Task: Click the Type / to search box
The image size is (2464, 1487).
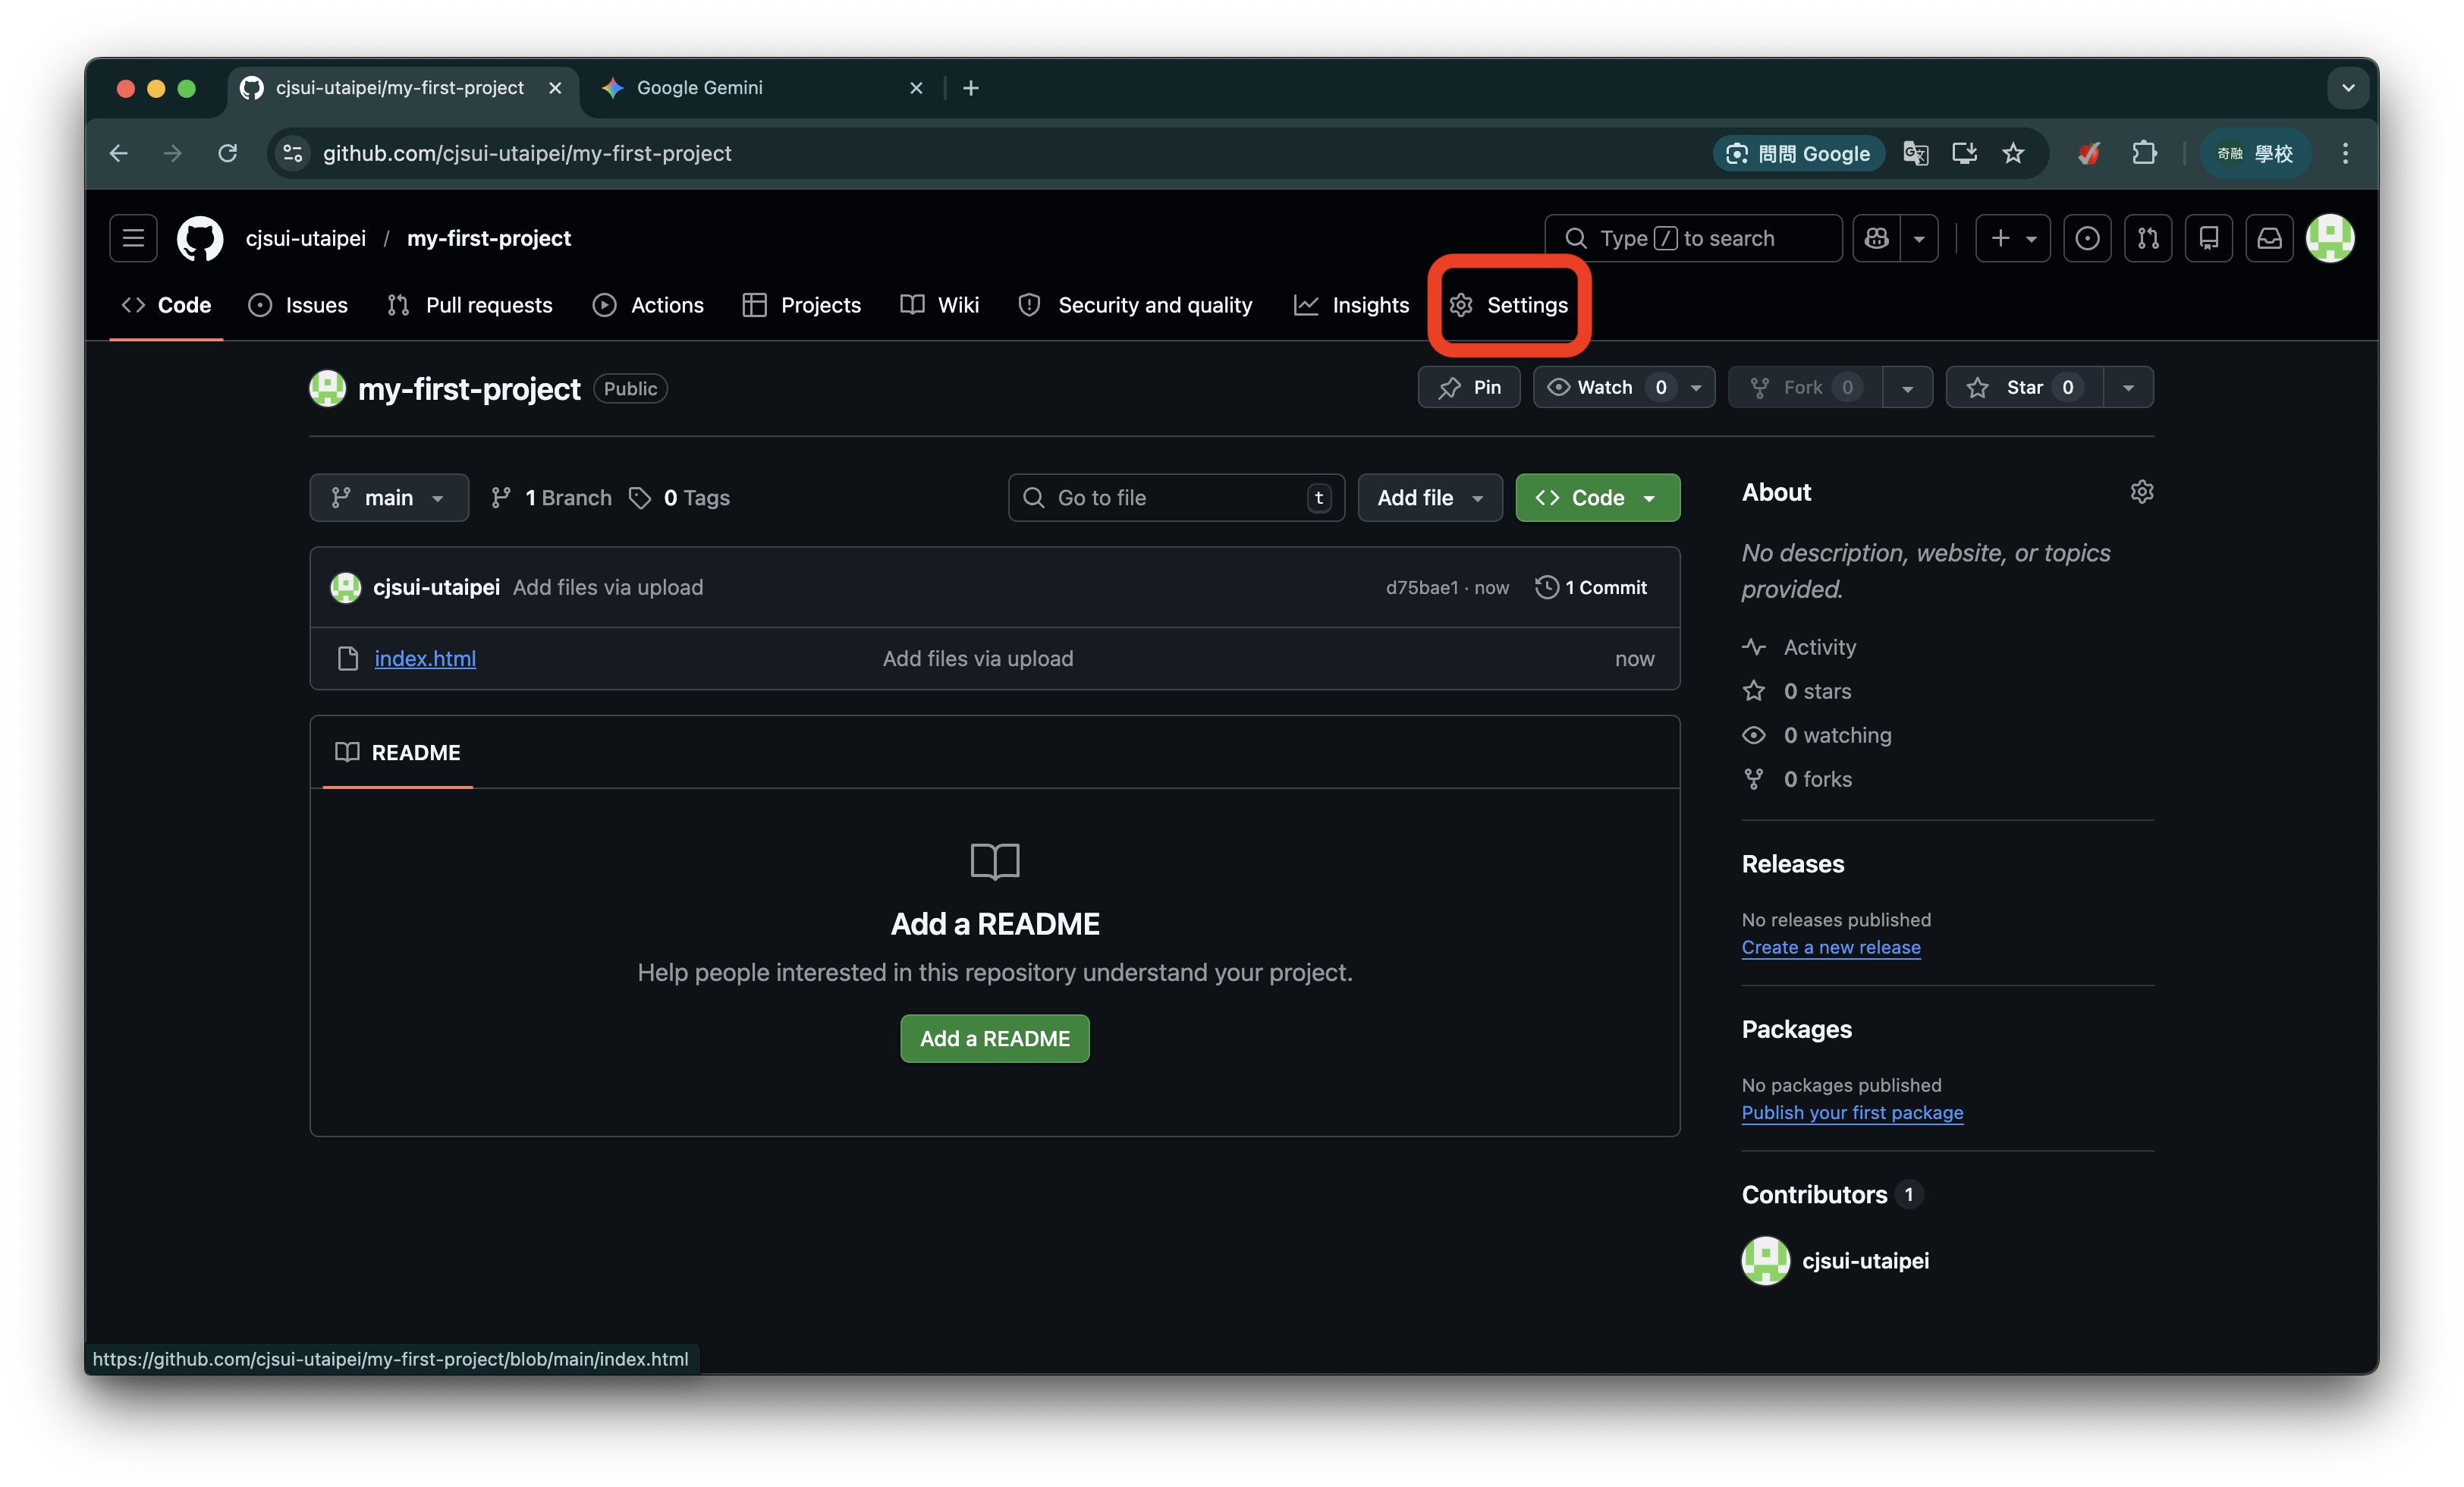Action: click(1693, 238)
